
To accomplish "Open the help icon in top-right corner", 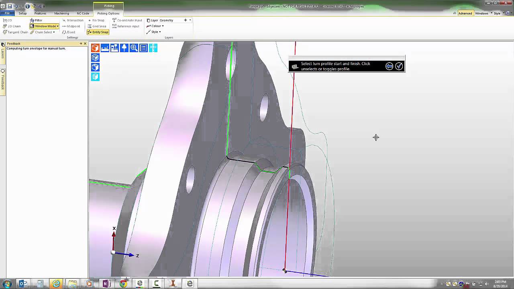I will [509, 13].
